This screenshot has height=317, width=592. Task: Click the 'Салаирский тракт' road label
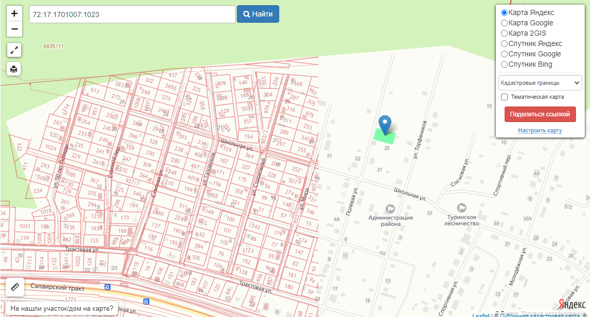[58, 288]
